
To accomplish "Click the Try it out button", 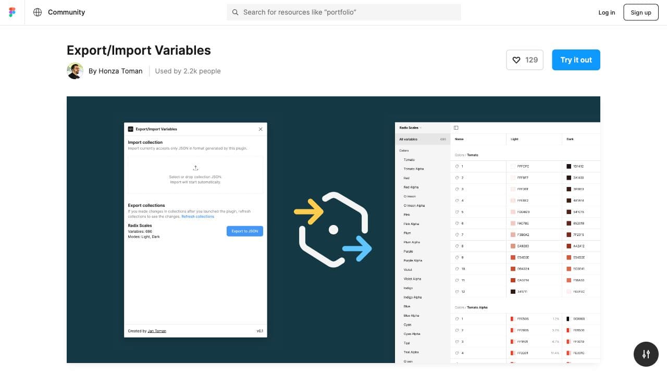I will (576, 60).
